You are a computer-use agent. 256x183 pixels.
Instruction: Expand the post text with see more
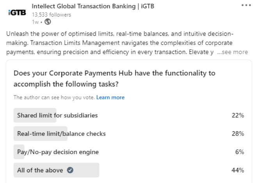pyautogui.click(x=233, y=52)
